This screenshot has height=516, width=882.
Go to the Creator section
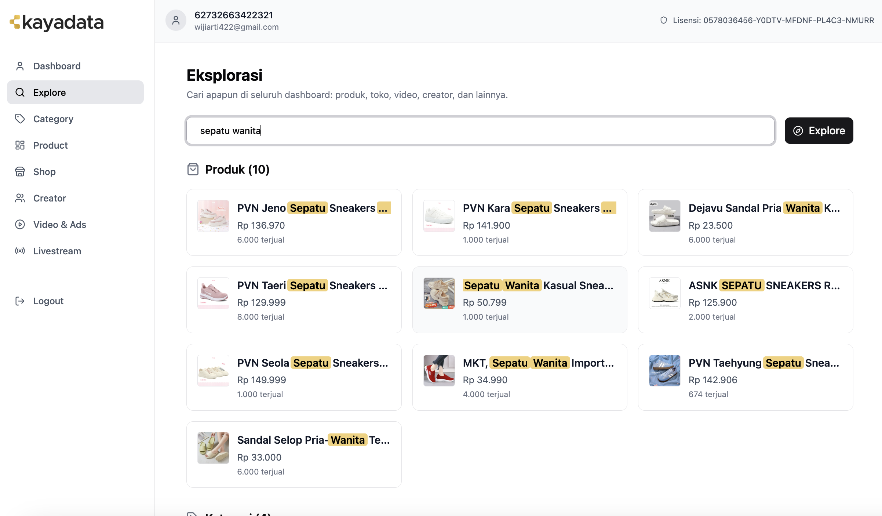pos(50,198)
